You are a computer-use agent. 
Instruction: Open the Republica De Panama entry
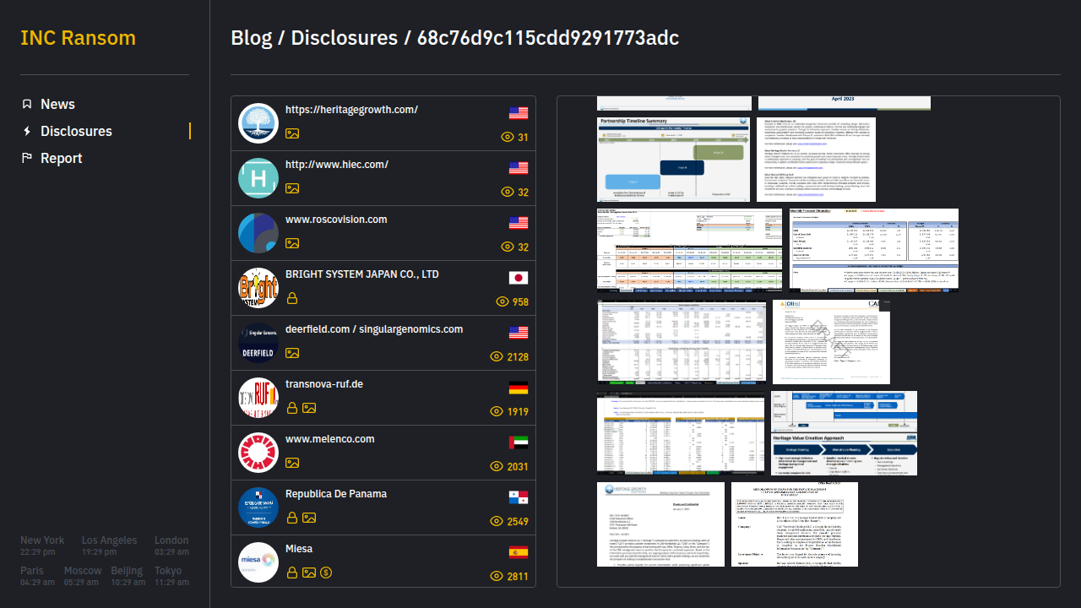coord(383,508)
